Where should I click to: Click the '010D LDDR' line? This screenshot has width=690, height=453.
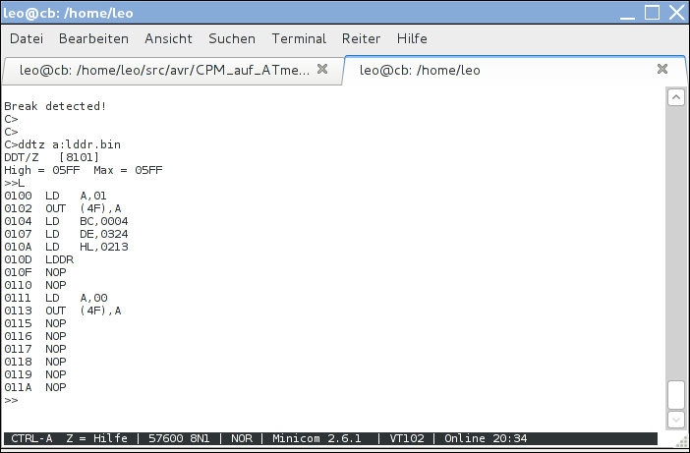[38, 259]
